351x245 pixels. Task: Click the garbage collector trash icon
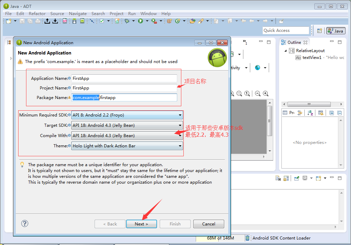[247, 238]
